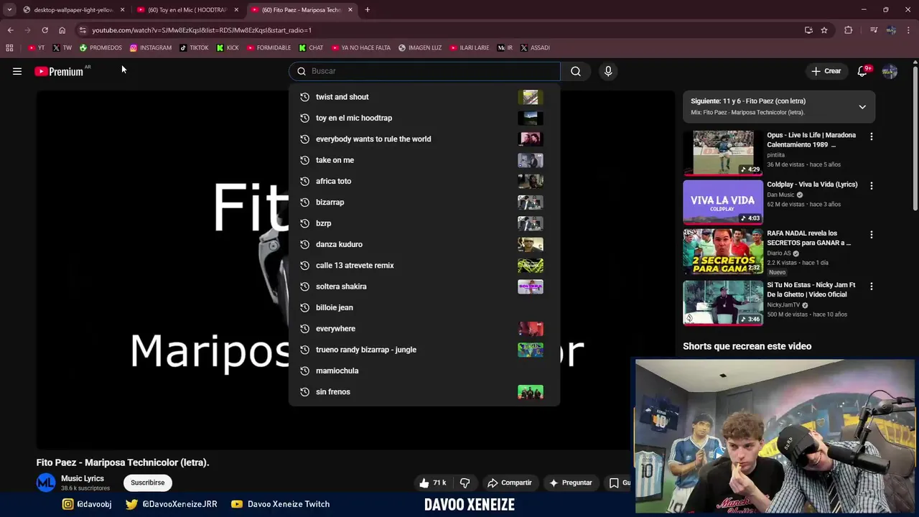Click Suscribirse button

pyautogui.click(x=147, y=483)
